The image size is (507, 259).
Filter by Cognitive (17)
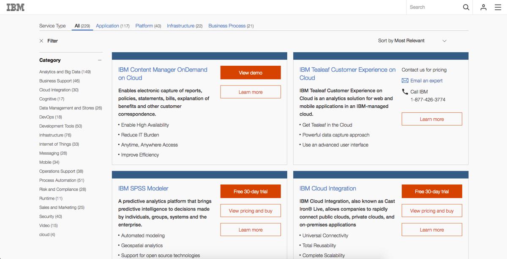tap(52, 99)
